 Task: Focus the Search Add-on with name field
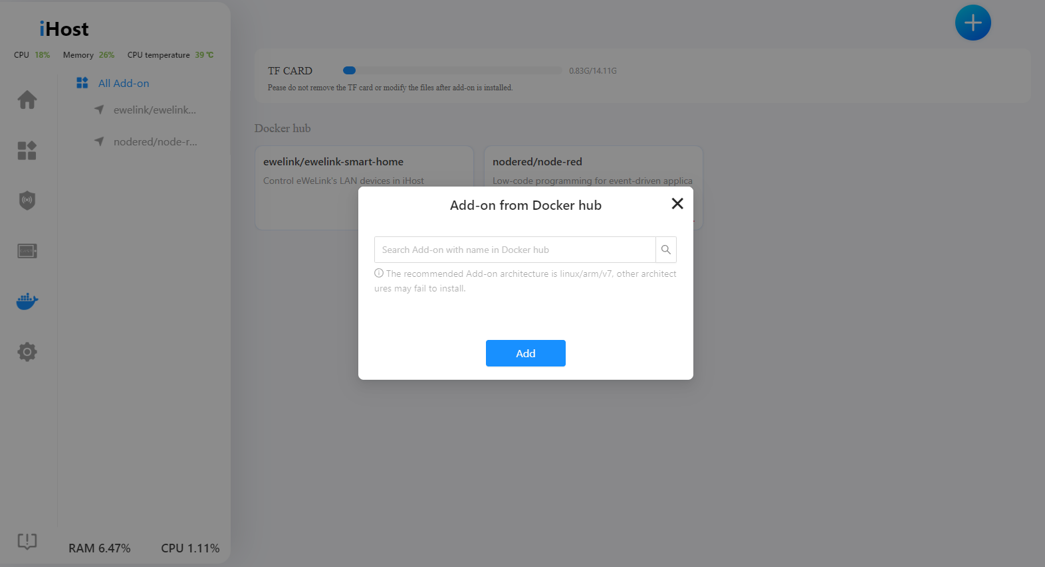tap(515, 250)
